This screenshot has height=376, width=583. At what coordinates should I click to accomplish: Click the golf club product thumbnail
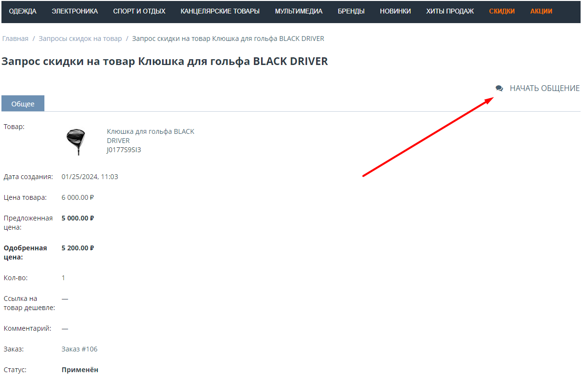[76, 142]
